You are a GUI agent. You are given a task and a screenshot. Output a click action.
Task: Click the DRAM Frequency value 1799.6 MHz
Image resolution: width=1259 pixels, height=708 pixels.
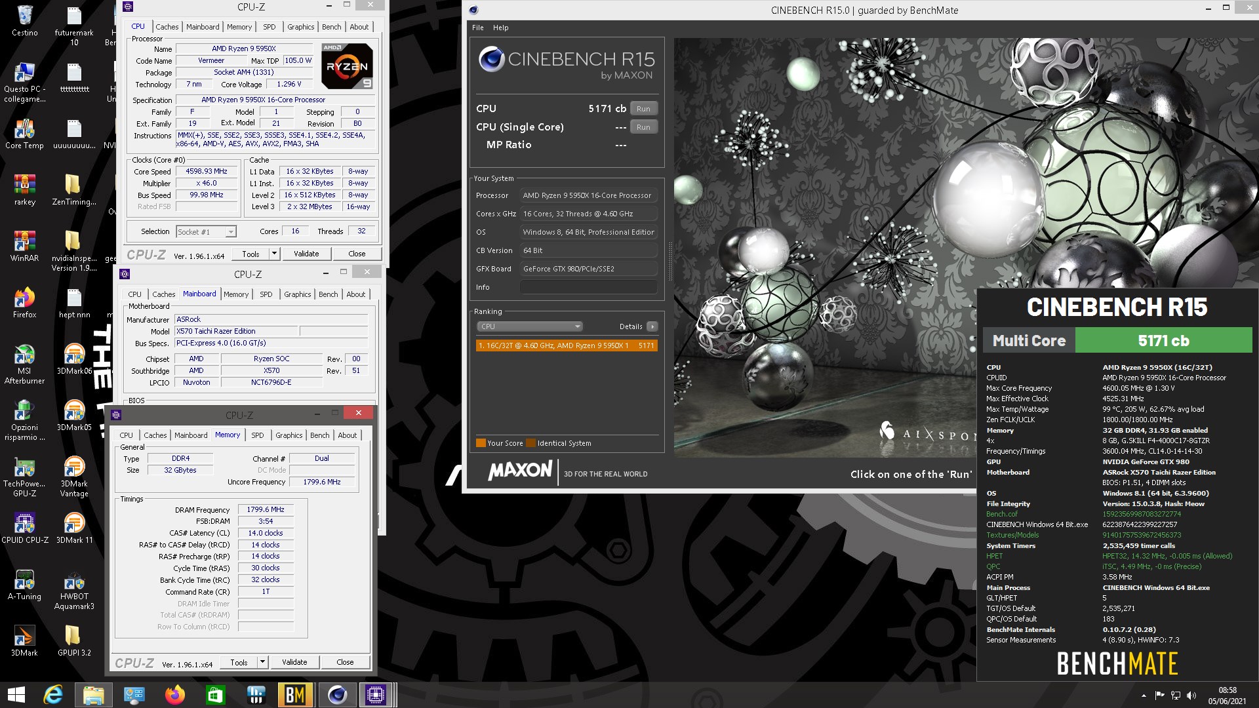click(x=265, y=509)
